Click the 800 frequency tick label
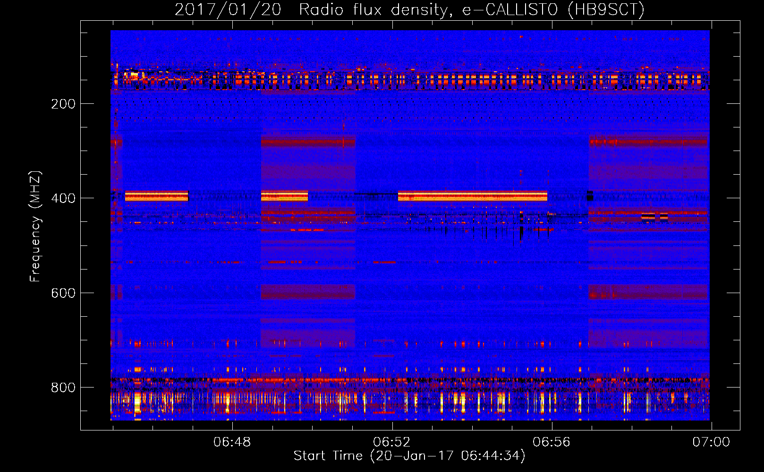This screenshot has height=472, width=764. coord(63,388)
